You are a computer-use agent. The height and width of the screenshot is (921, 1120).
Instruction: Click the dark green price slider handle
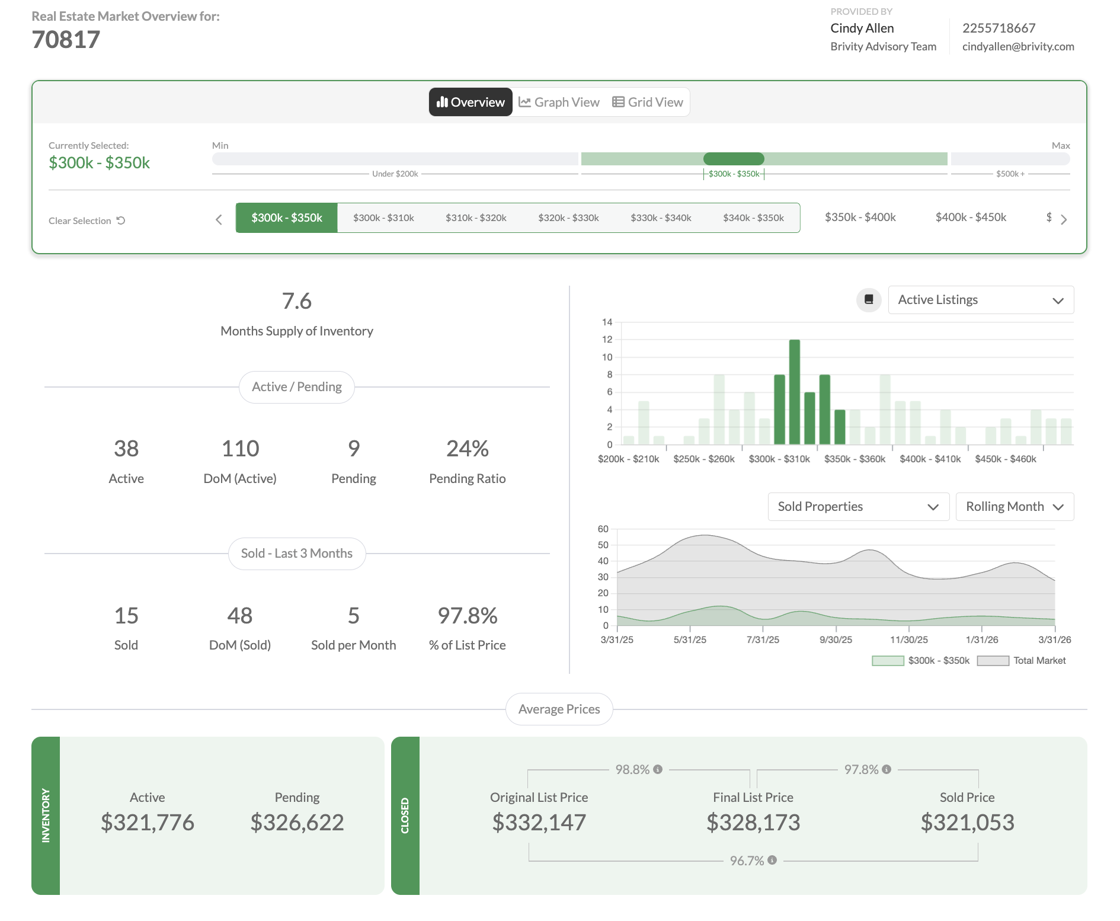click(x=734, y=159)
